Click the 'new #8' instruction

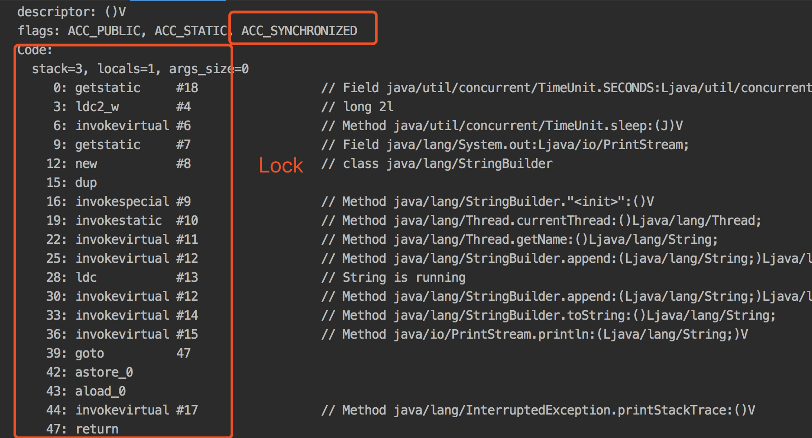click(118, 163)
